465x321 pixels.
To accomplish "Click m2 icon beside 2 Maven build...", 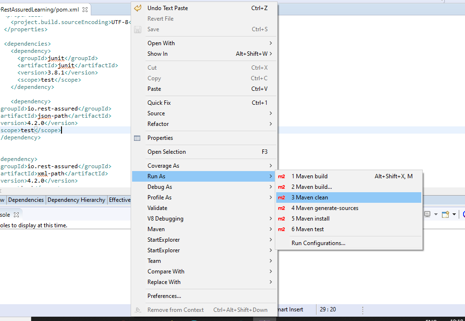I will tap(281, 187).
